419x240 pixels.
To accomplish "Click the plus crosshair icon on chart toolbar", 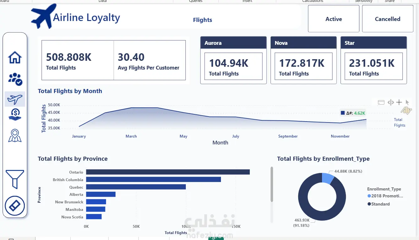I will coord(399,102).
